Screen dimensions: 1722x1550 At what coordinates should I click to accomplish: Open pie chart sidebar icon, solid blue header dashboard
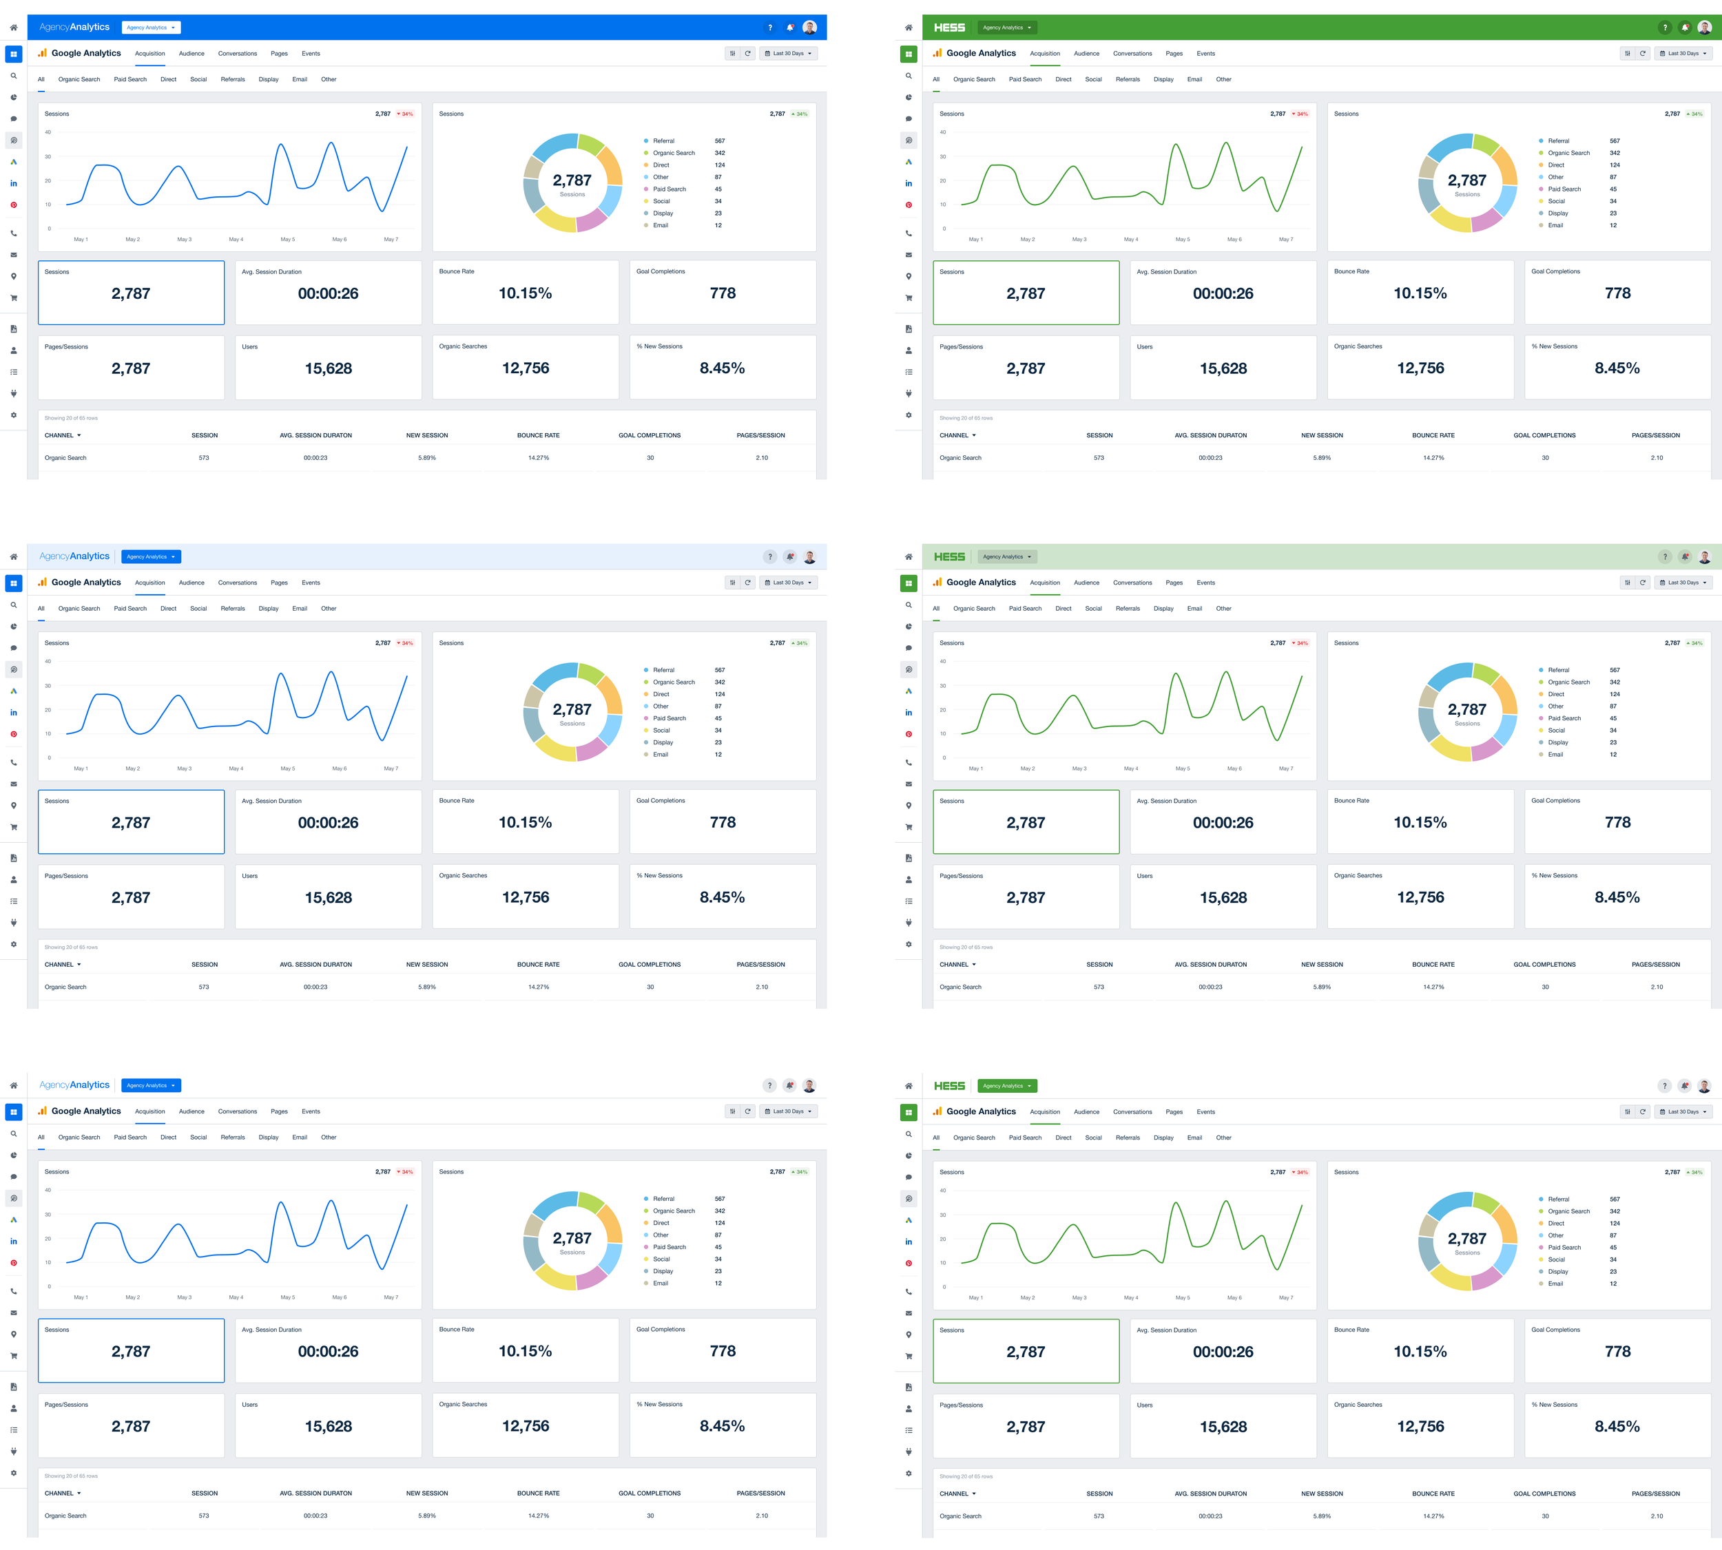[x=14, y=97]
